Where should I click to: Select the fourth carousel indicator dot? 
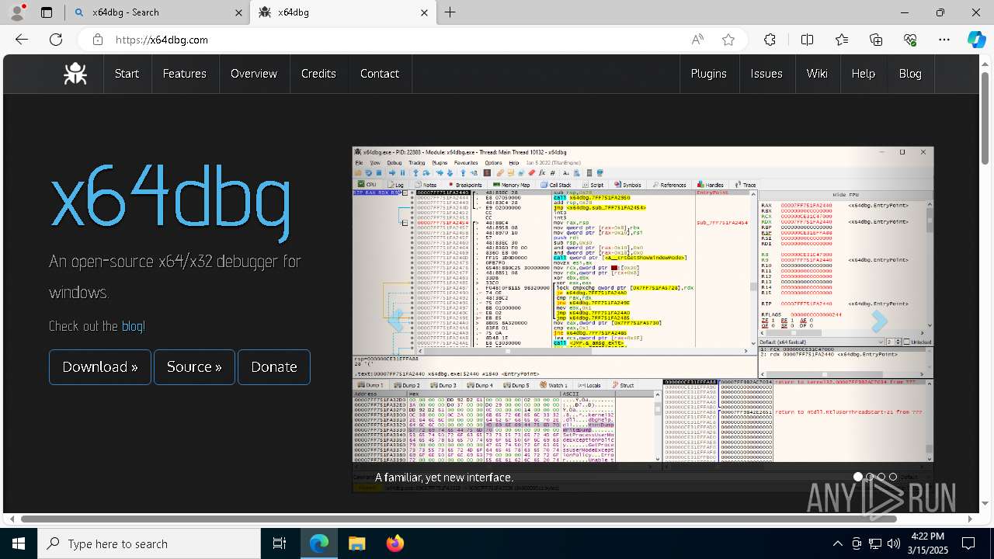point(893,477)
